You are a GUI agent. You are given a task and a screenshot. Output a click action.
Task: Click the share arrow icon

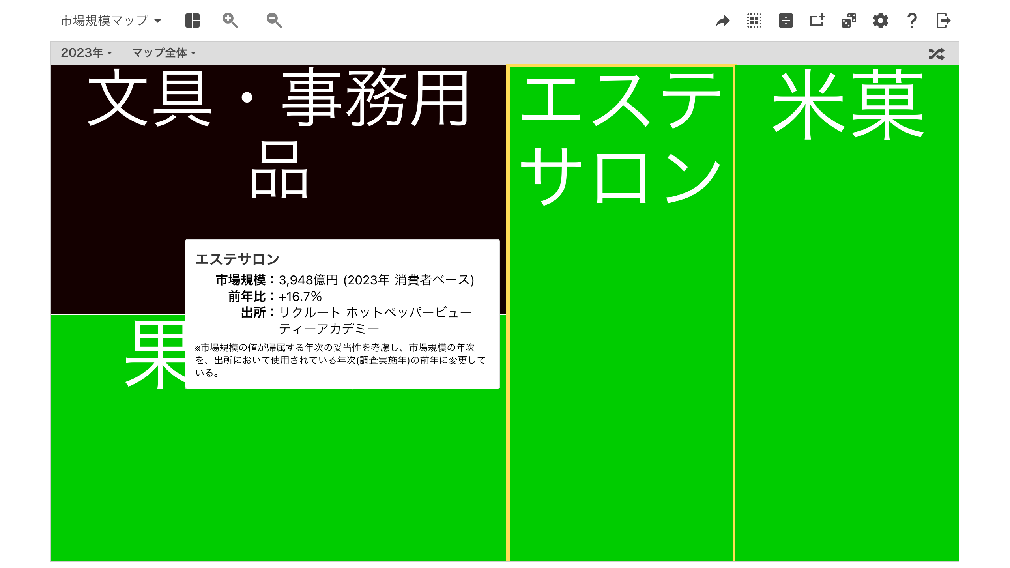(x=723, y=21)
